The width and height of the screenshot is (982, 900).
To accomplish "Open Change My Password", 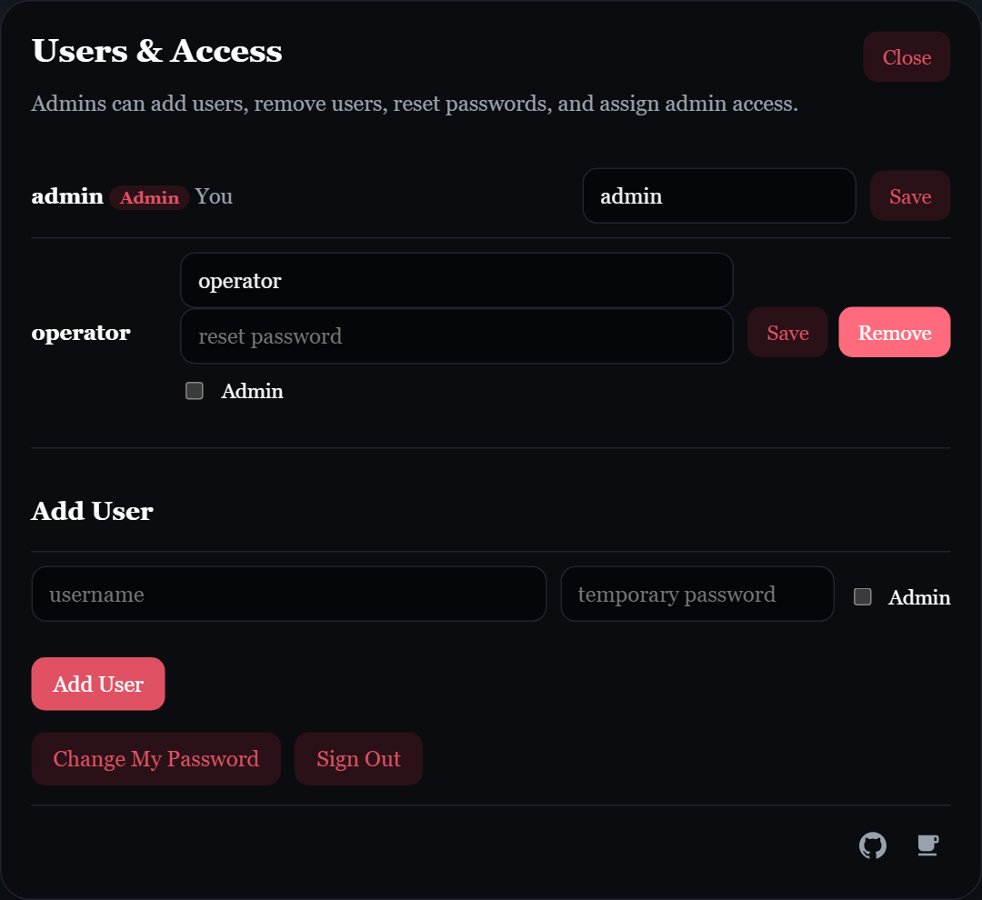I will (156, 759).
